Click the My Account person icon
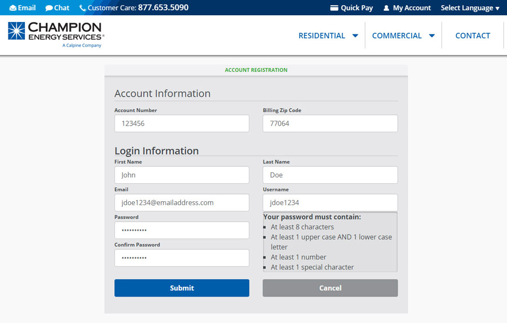Viewport: 507px width, 323px height. click(386, 8)
